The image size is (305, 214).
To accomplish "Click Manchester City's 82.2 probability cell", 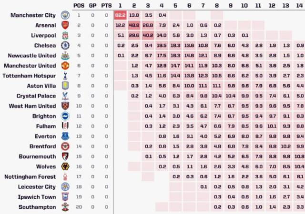I will [121, 15].
